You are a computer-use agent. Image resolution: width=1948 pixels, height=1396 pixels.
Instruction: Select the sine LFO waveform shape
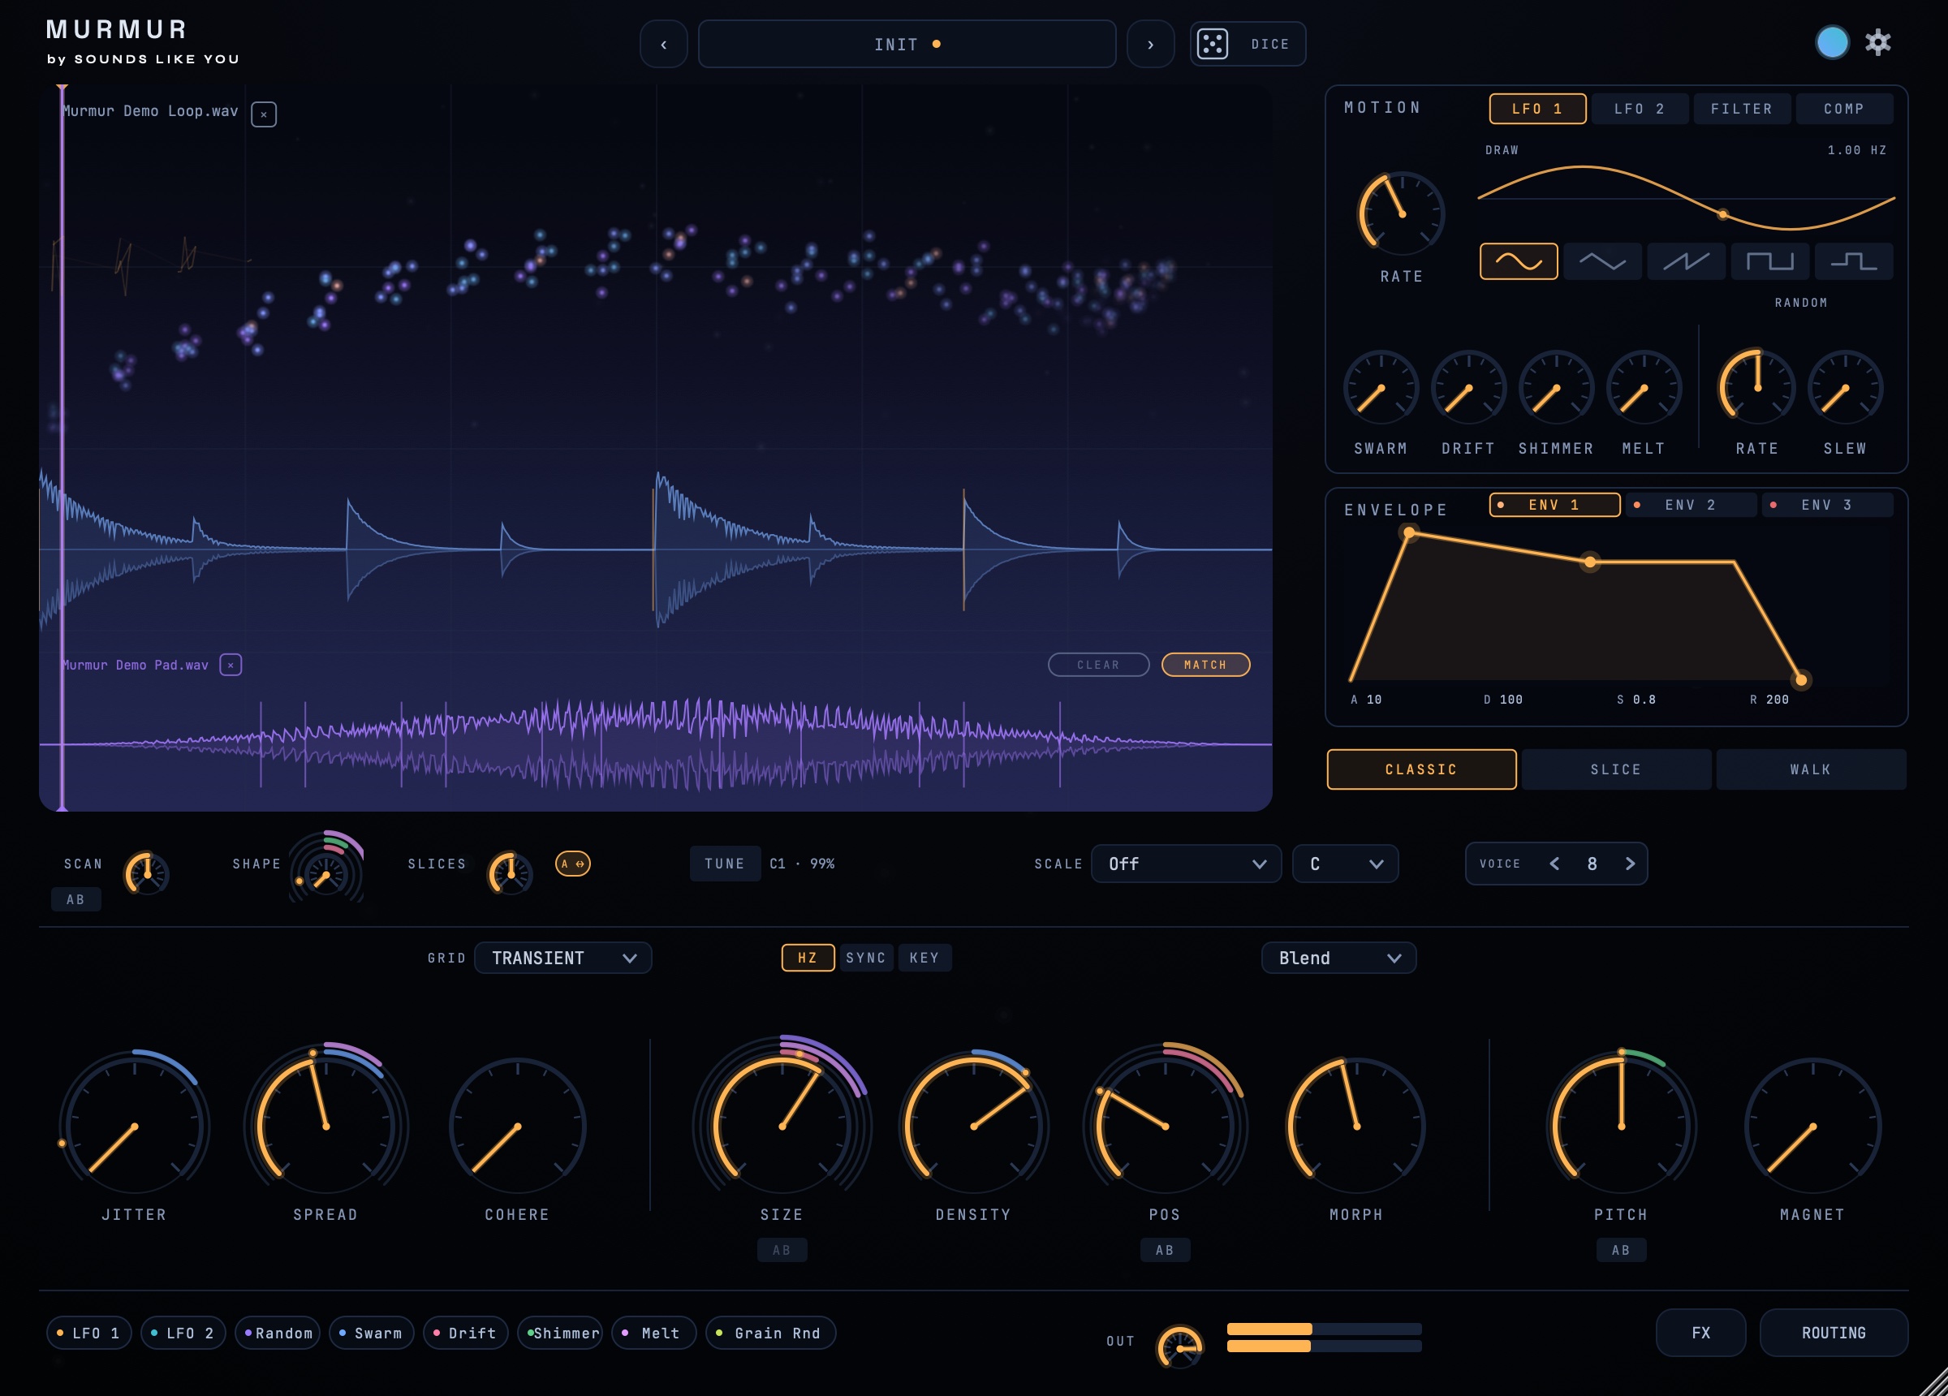point(1519,261)
